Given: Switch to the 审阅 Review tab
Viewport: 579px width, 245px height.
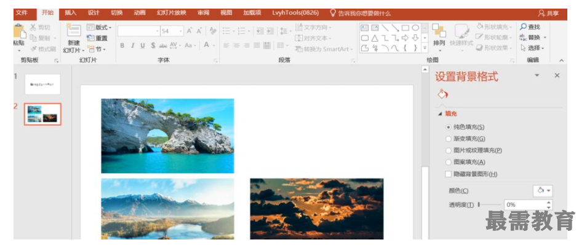Looking at the screenshot, I should pos(203,13).
